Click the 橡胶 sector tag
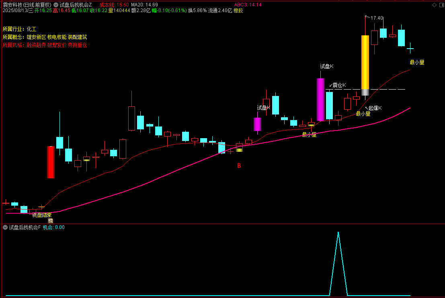 (x=238, y=10)
